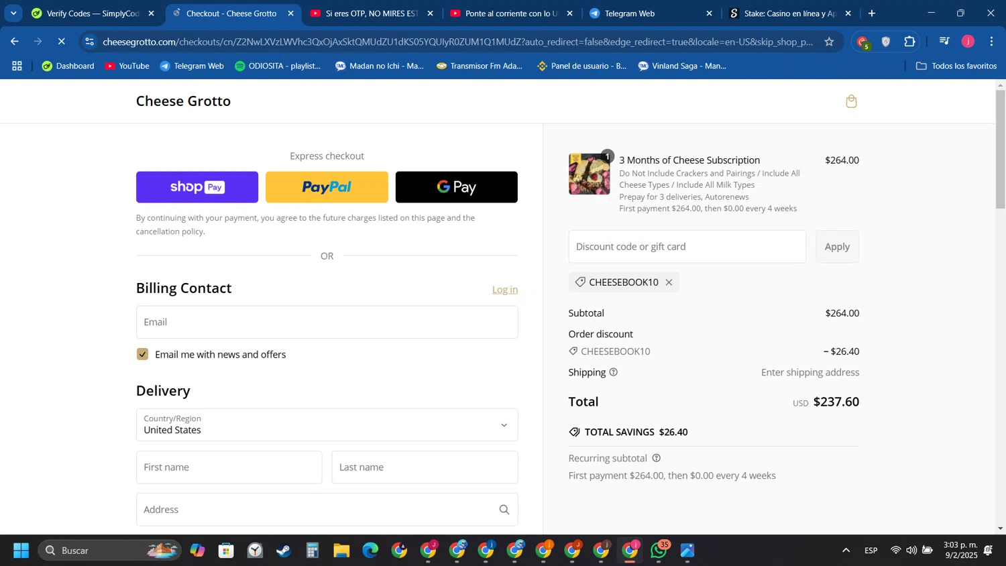
Task: Focus the Last name field
Action: click(x=425, y=467)
